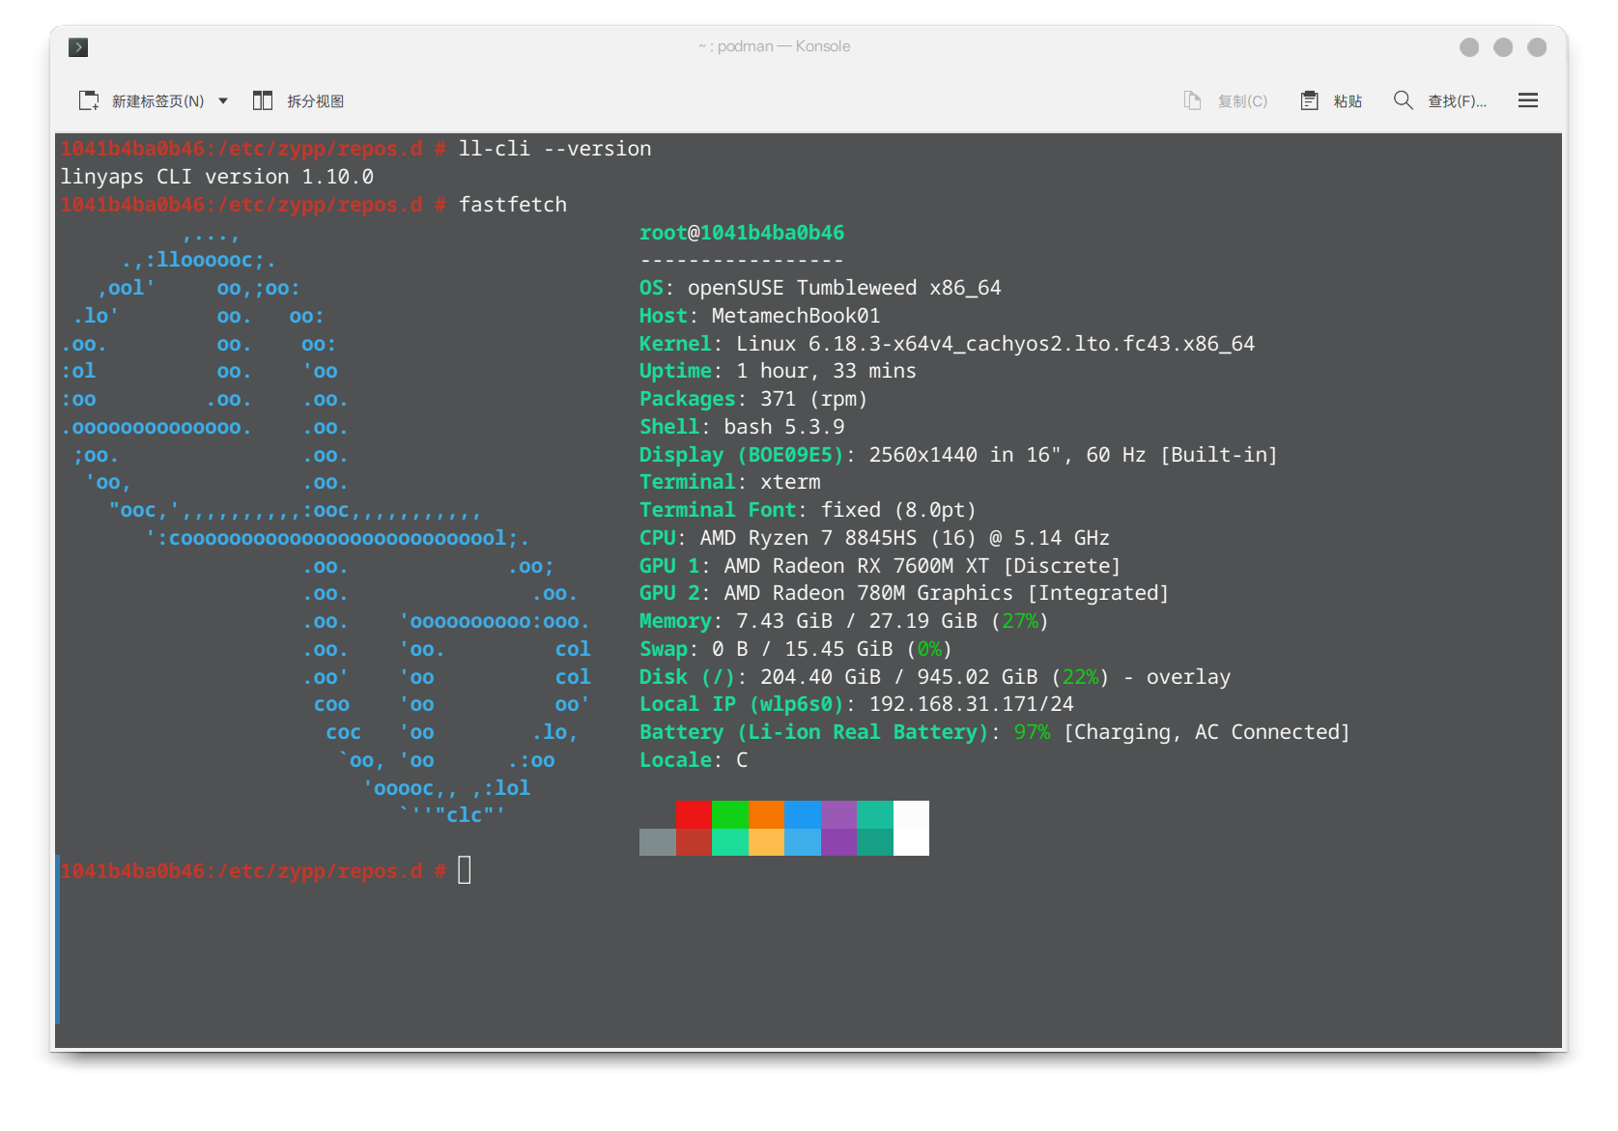Open a new tab with 新建标签页(N)
The height and width of the screenshot is (1131, 1618).
point(142,100)
